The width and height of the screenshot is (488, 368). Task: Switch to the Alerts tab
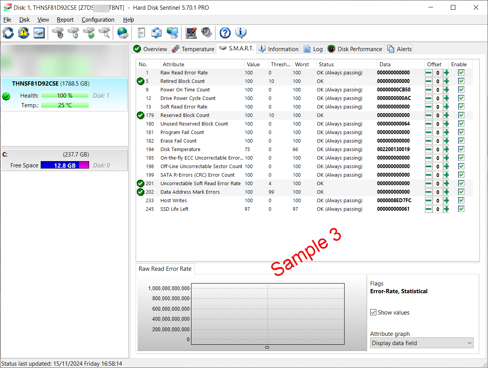pyautogui.click(x=400, y=49)
